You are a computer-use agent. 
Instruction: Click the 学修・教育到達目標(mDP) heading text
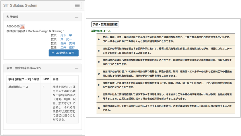pyautogui.click(x=24, y=68)
